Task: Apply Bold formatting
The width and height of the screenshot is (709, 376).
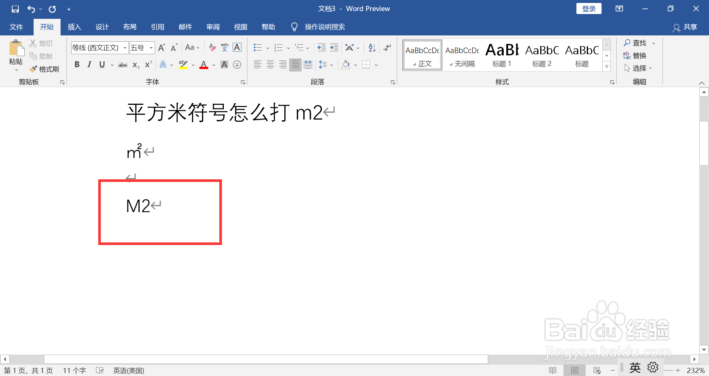Action: tap(77, 65)
